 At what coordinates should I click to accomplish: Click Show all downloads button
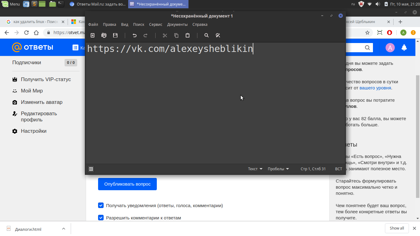coord(397,228)
